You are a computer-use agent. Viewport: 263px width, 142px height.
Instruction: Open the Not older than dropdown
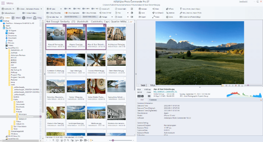click(x=54, y=17)
